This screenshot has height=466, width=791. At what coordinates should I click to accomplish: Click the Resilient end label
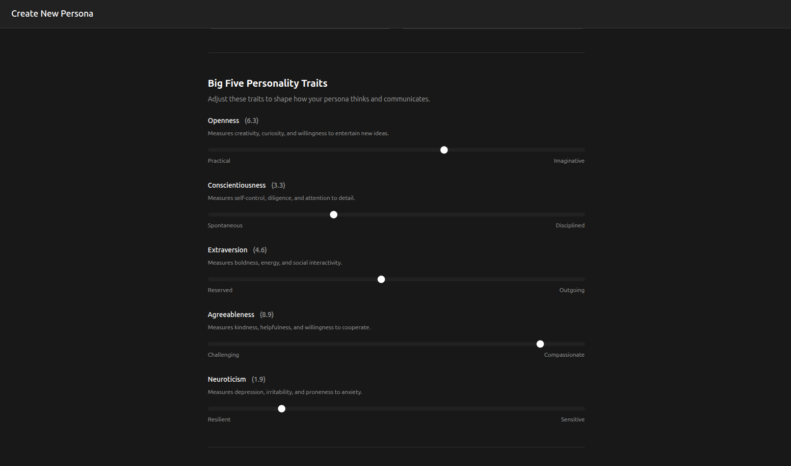pos(219,419)
